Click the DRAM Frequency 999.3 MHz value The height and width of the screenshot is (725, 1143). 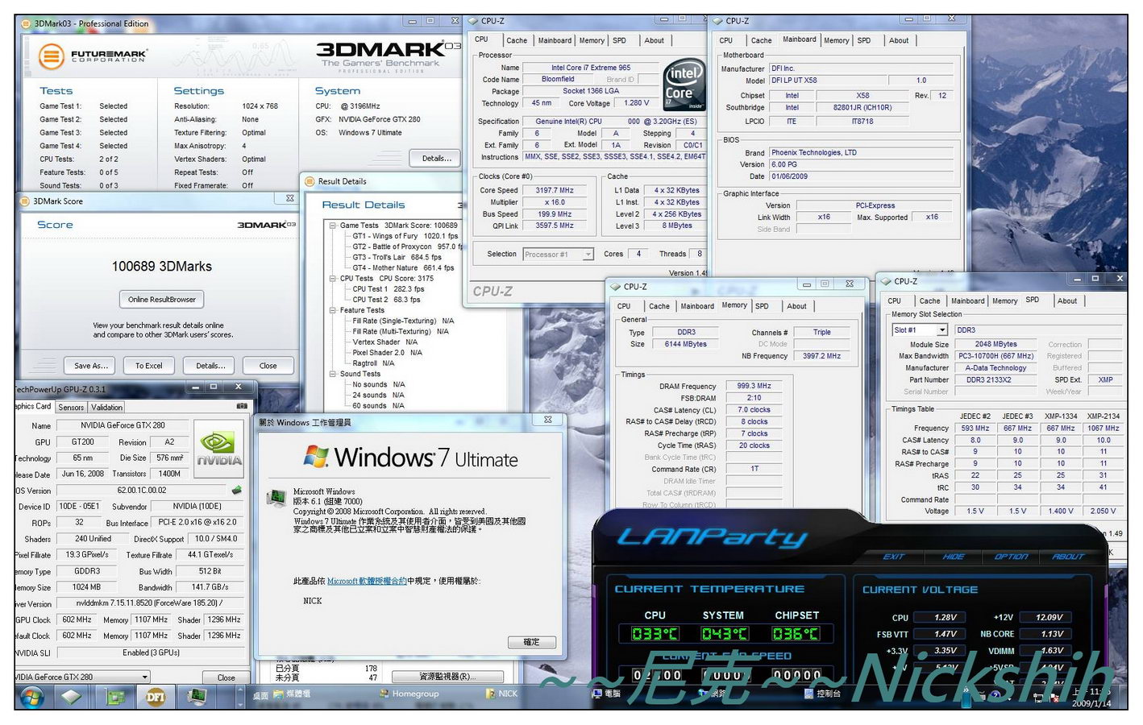[754, 386]
